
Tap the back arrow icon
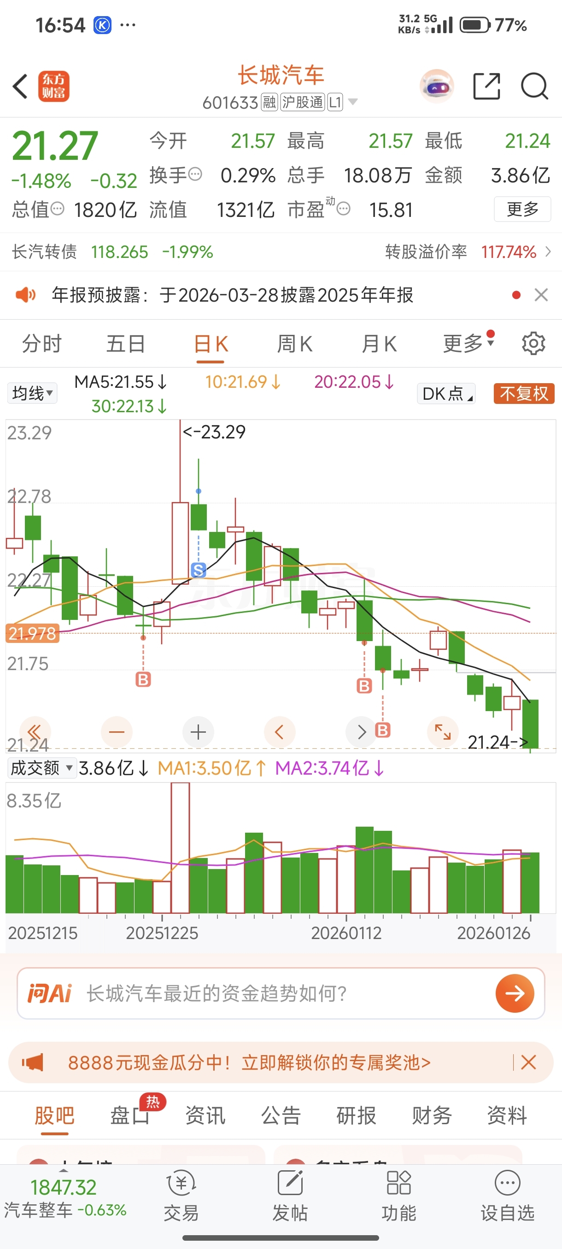point(20,87)
